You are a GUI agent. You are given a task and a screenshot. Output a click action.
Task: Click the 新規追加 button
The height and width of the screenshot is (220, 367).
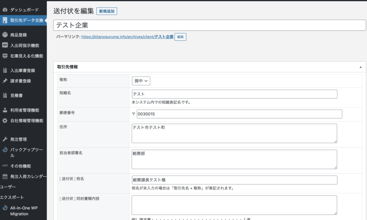pyautogui.click(x=107, y=11)
